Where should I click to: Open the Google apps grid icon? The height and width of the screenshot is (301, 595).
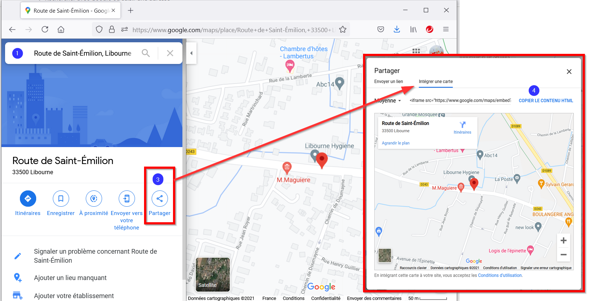pos(416,51)
